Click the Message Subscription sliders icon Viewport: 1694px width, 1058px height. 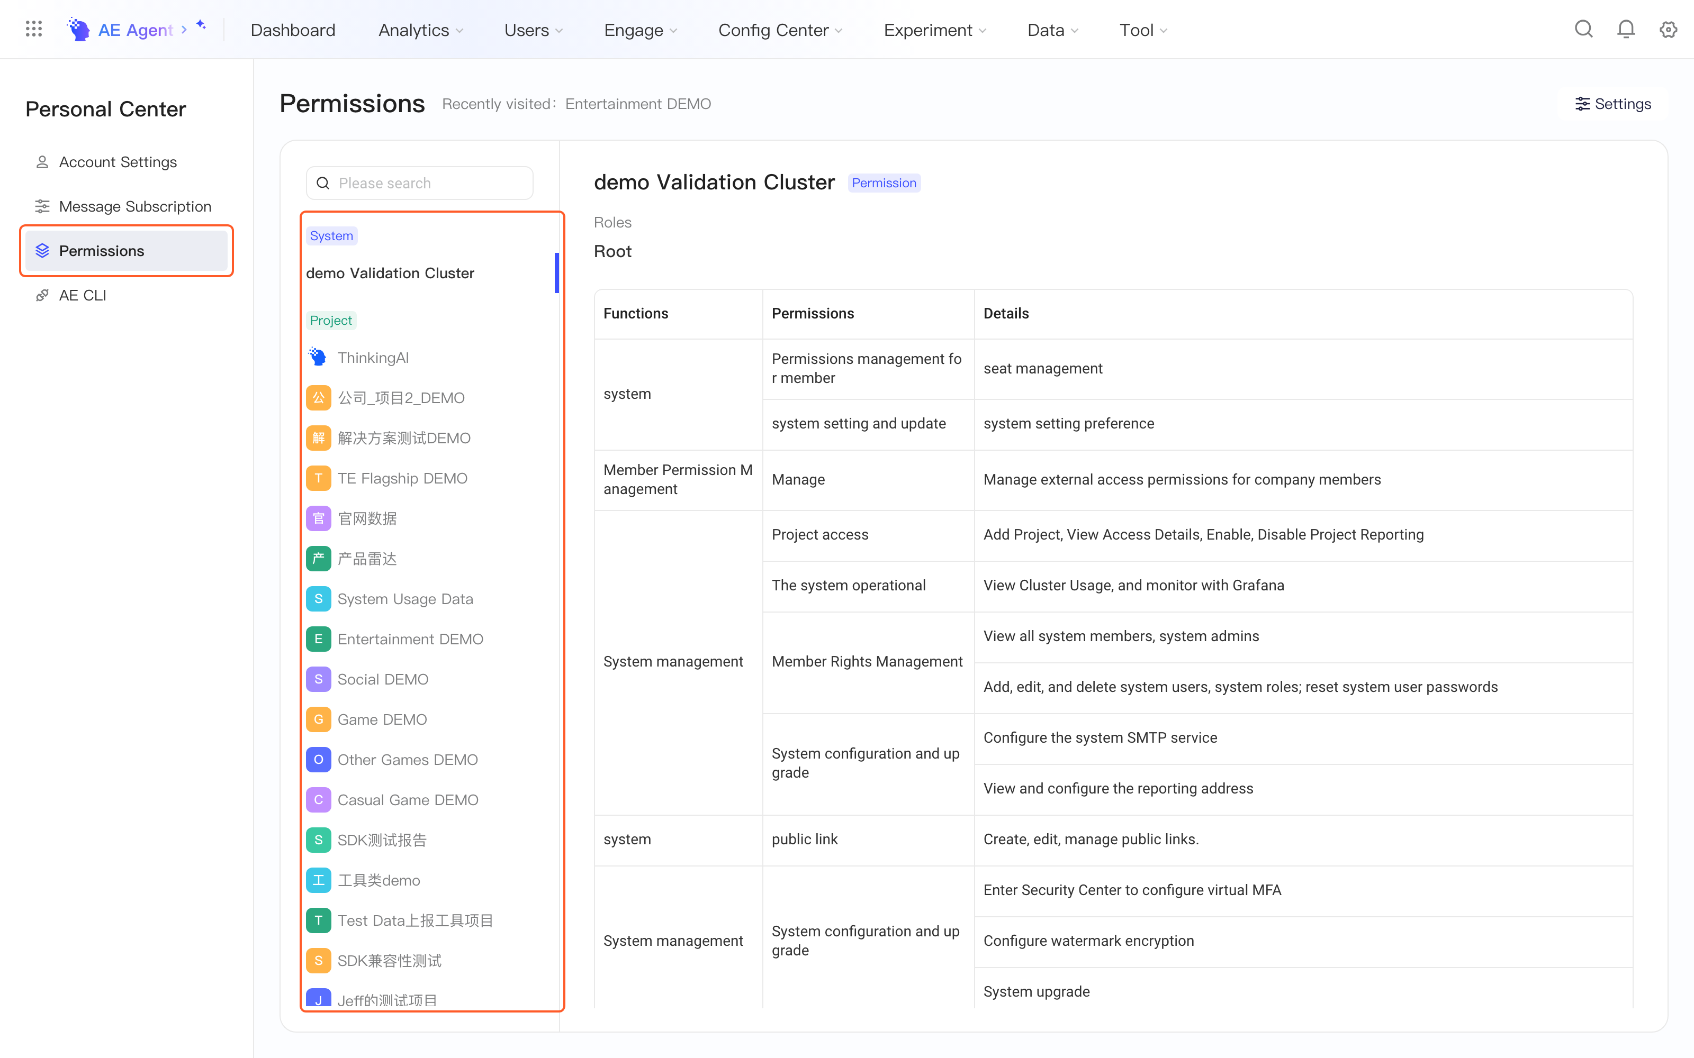pyautogui.click(x=42, y=206)
